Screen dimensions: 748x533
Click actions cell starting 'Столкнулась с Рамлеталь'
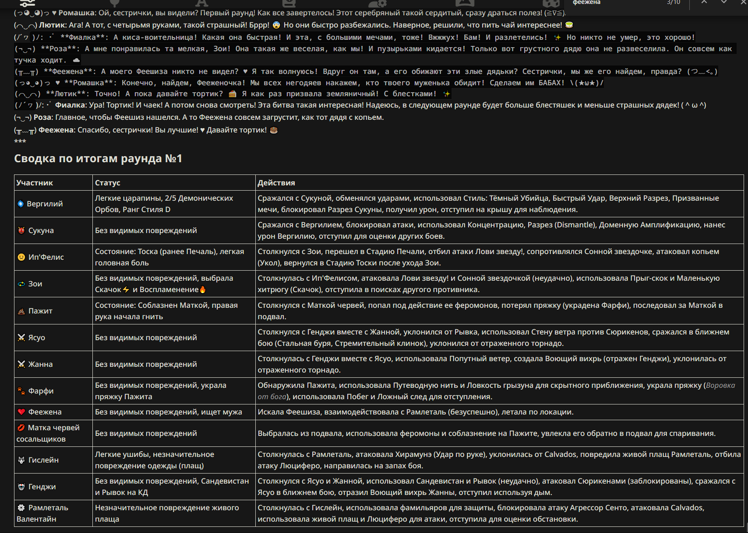(500, 460)
